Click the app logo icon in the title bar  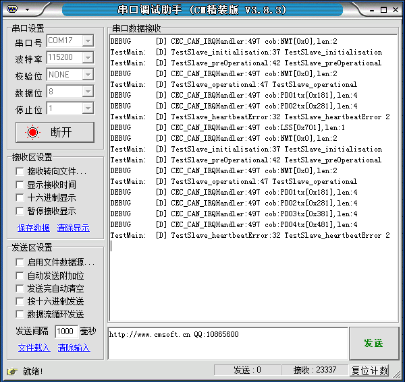(12, 9)
